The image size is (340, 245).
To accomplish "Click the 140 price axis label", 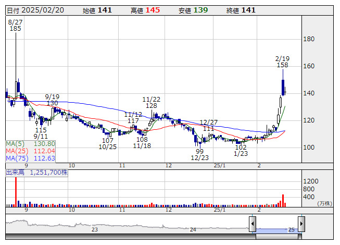I will point(309,93).
